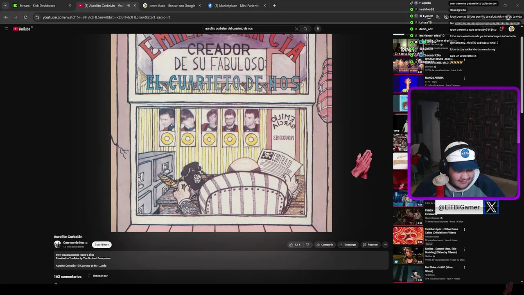Open the Cuarteto de Nos channel name link
The image size is (524, 295).
coord(74,243)
